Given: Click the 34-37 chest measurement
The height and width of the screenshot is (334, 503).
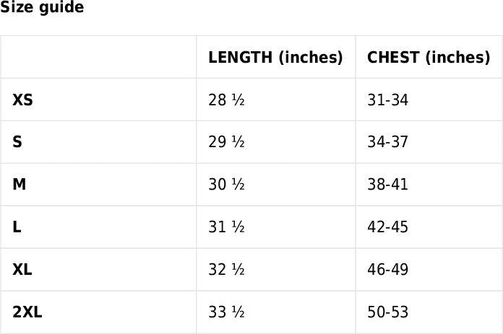Looking at the screenshot, I should pos(387,142).
